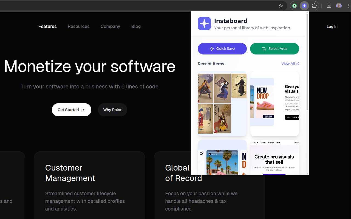This screenshot has height=219, width=351.
Task: Open the Chrome three-dot menu
Action: (x=349, y=6)
